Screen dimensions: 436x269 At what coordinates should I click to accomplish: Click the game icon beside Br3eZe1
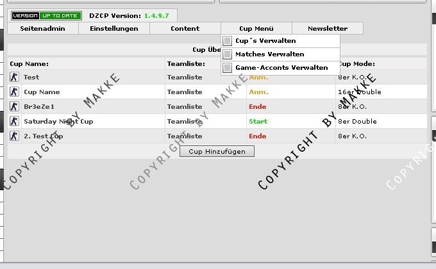(14, 107)
